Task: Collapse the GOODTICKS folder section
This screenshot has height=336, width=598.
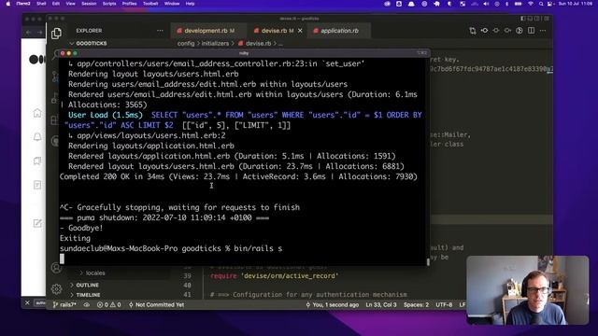Action: [89, 44]
